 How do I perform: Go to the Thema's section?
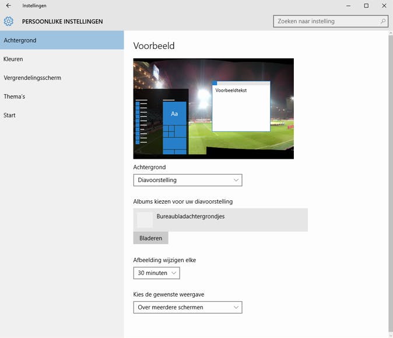(x=62, y=96)
